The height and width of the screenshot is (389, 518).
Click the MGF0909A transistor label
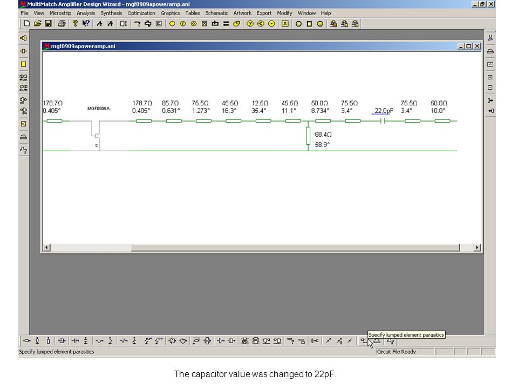98,109
